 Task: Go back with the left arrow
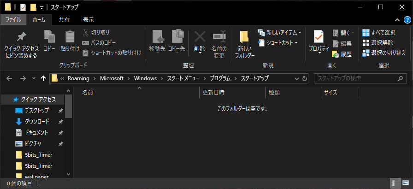[x=9, y=78]
